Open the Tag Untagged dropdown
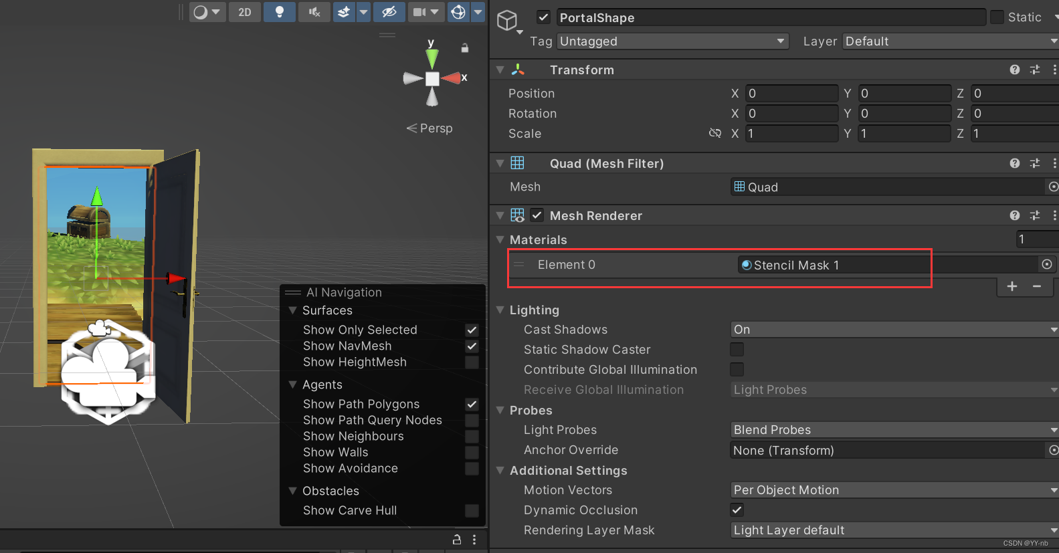 (x=673, y=41)
